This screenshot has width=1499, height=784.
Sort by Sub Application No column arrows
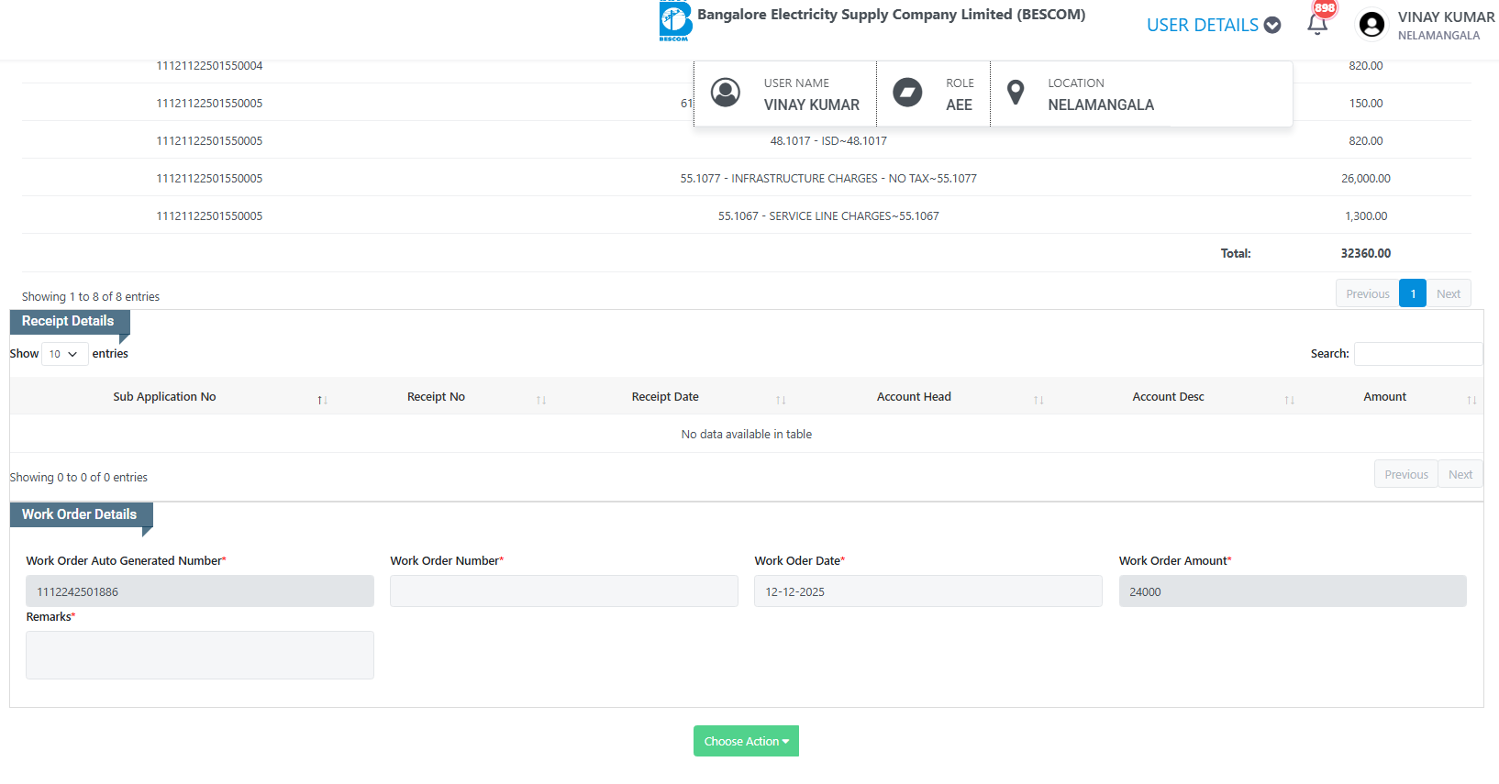pos(323,400)
